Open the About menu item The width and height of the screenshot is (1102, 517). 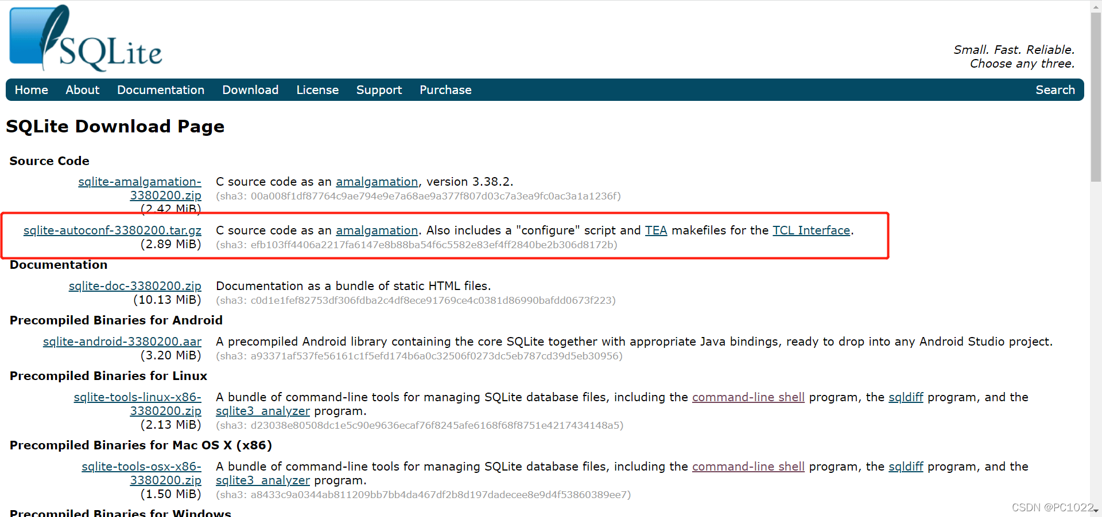pyautogui.click(x=83, y=90)
